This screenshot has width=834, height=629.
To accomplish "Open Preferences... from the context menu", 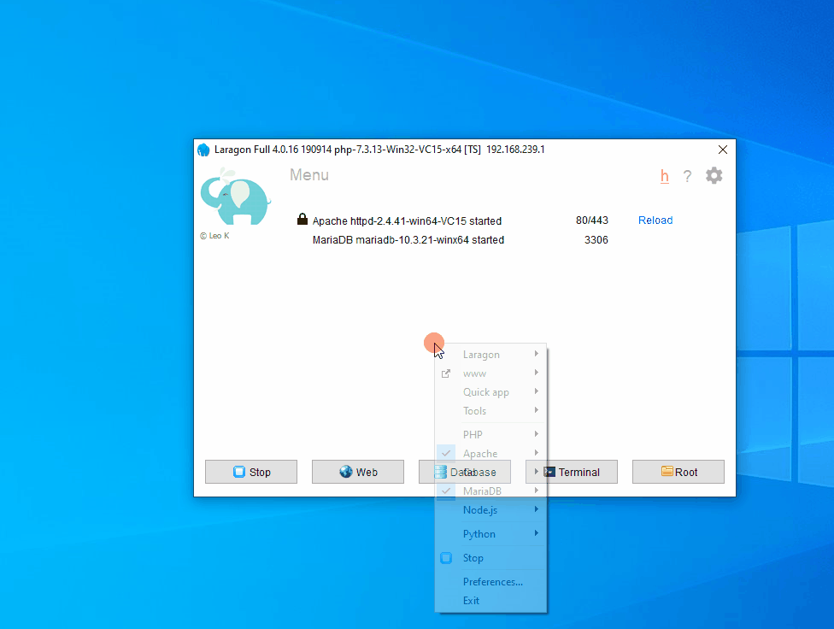I will pos(491,582).
